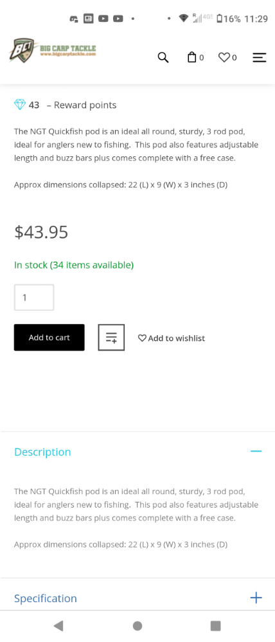The image size is (275, 642).
Task: Expand Specification with the plus icon
Action: pyautogui.click(x=256, y=598)
